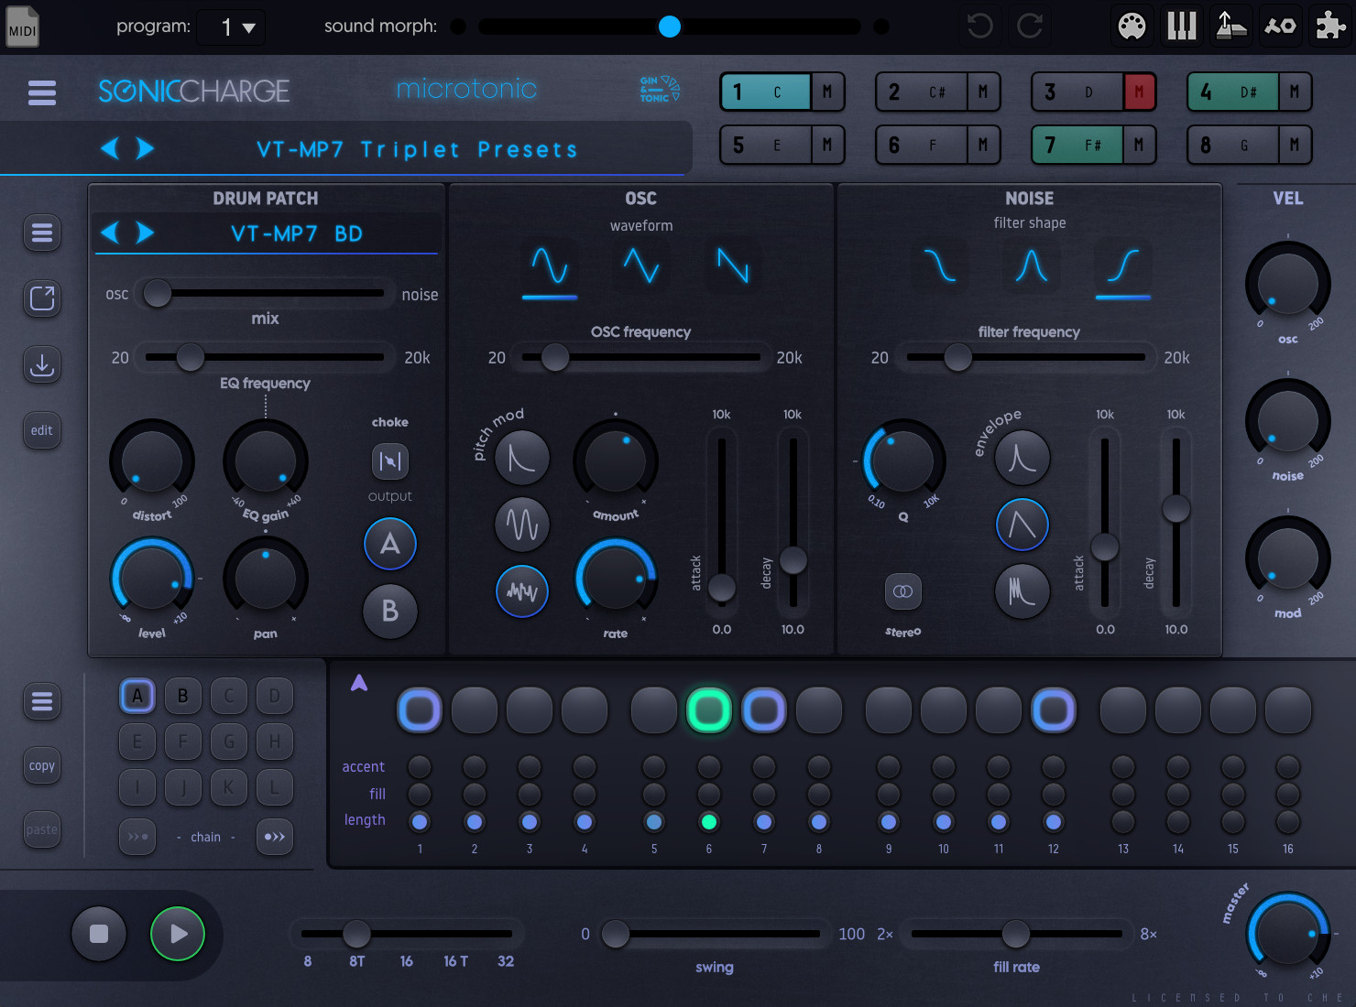Click the edit button
This screenshot has width=1356, height=1007.
tap(42, 430)
